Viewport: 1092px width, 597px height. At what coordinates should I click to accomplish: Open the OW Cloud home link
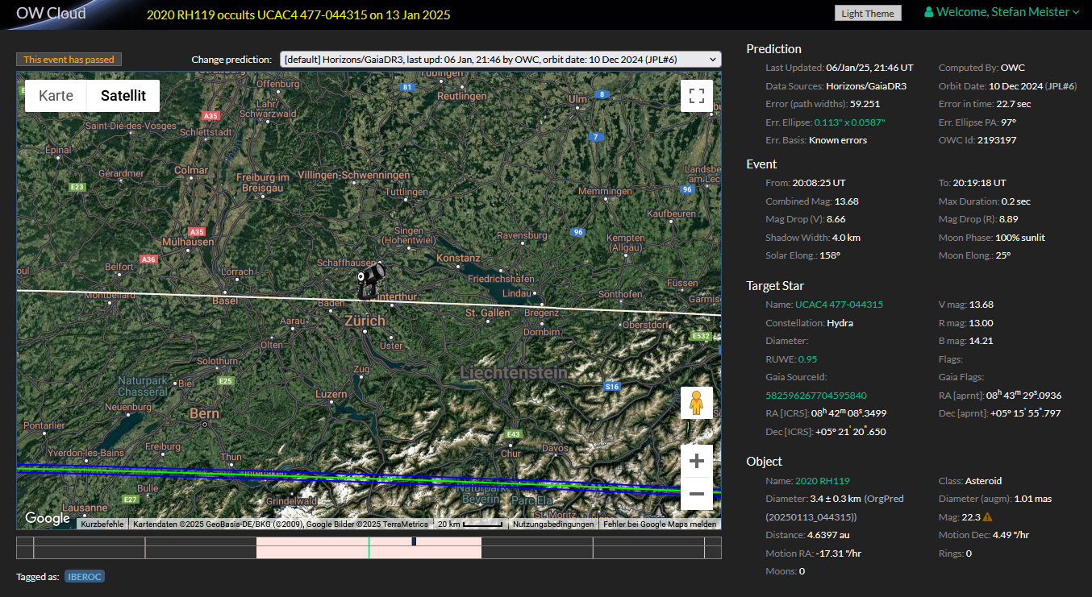(51, 13)
